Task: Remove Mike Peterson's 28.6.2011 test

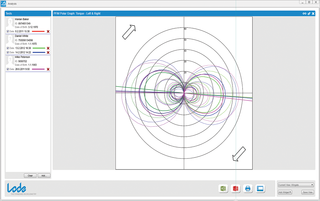Action: click(48, 69)
